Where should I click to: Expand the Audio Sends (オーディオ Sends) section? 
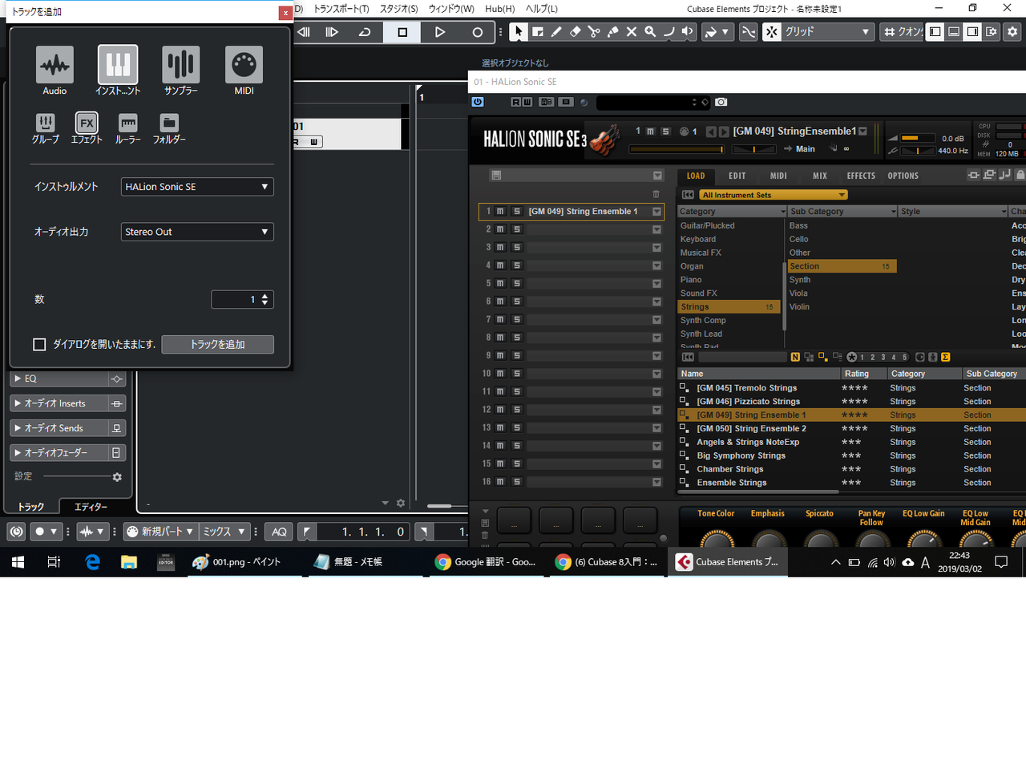click(67, 428)
